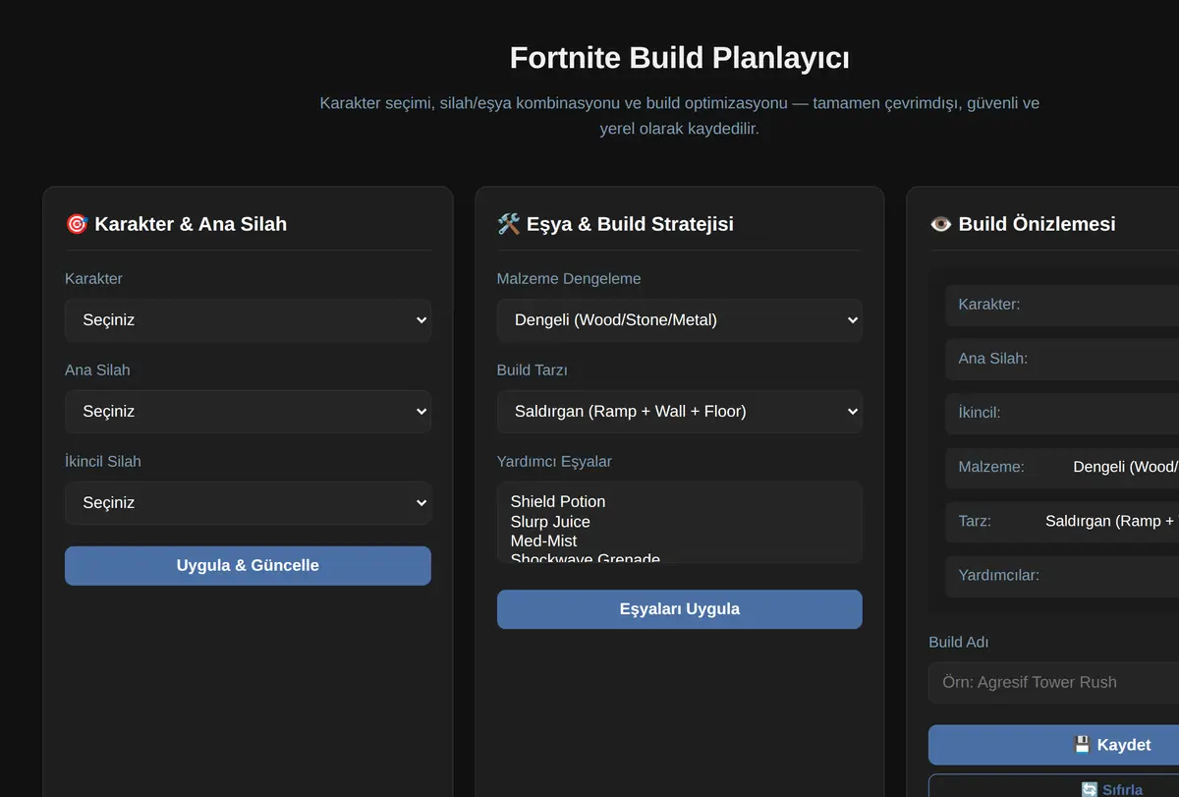Select Shockwave Grenade in the list
The height and width of the screenshot is (797, 1179).
tap(679, 558)
